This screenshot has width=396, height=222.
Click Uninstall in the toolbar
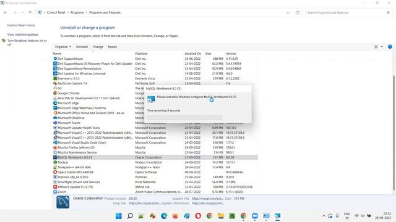82,47
